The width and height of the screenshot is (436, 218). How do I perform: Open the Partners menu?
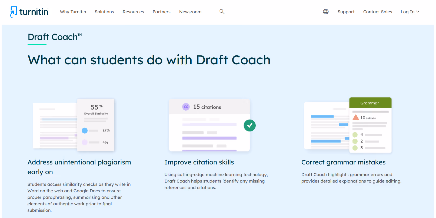pos(162,12)
